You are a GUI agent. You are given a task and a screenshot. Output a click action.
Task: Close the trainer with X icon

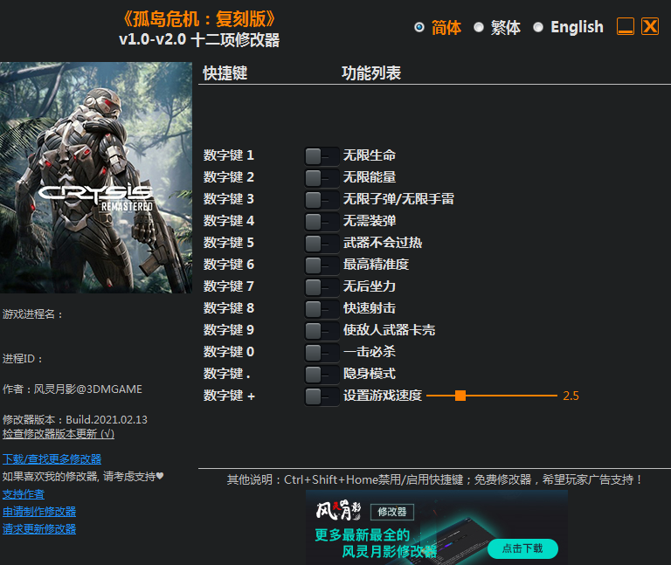coord(650,26)
